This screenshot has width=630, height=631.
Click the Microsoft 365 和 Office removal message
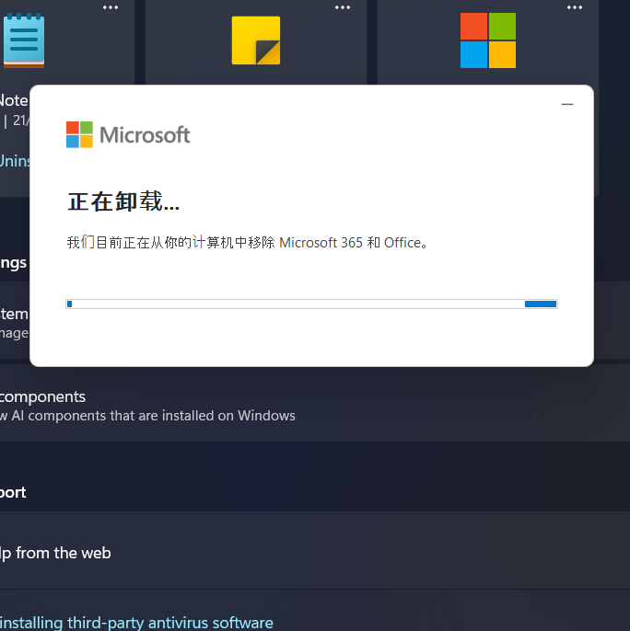tap(247, 243)
